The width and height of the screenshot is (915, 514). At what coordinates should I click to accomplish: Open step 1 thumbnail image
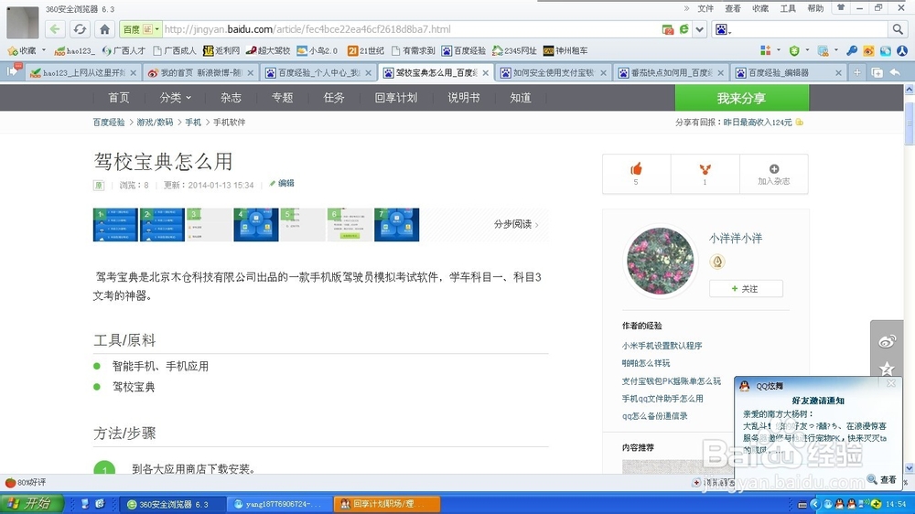(115, 225)
